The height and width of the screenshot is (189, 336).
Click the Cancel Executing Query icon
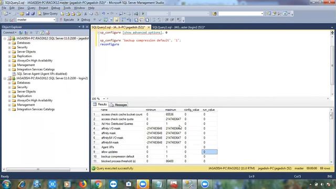click(x=94, y=20)
